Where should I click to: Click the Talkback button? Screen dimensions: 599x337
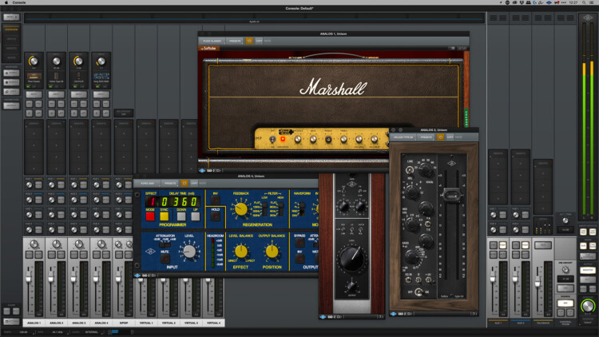pyautogui.click(x=543, y=245)
